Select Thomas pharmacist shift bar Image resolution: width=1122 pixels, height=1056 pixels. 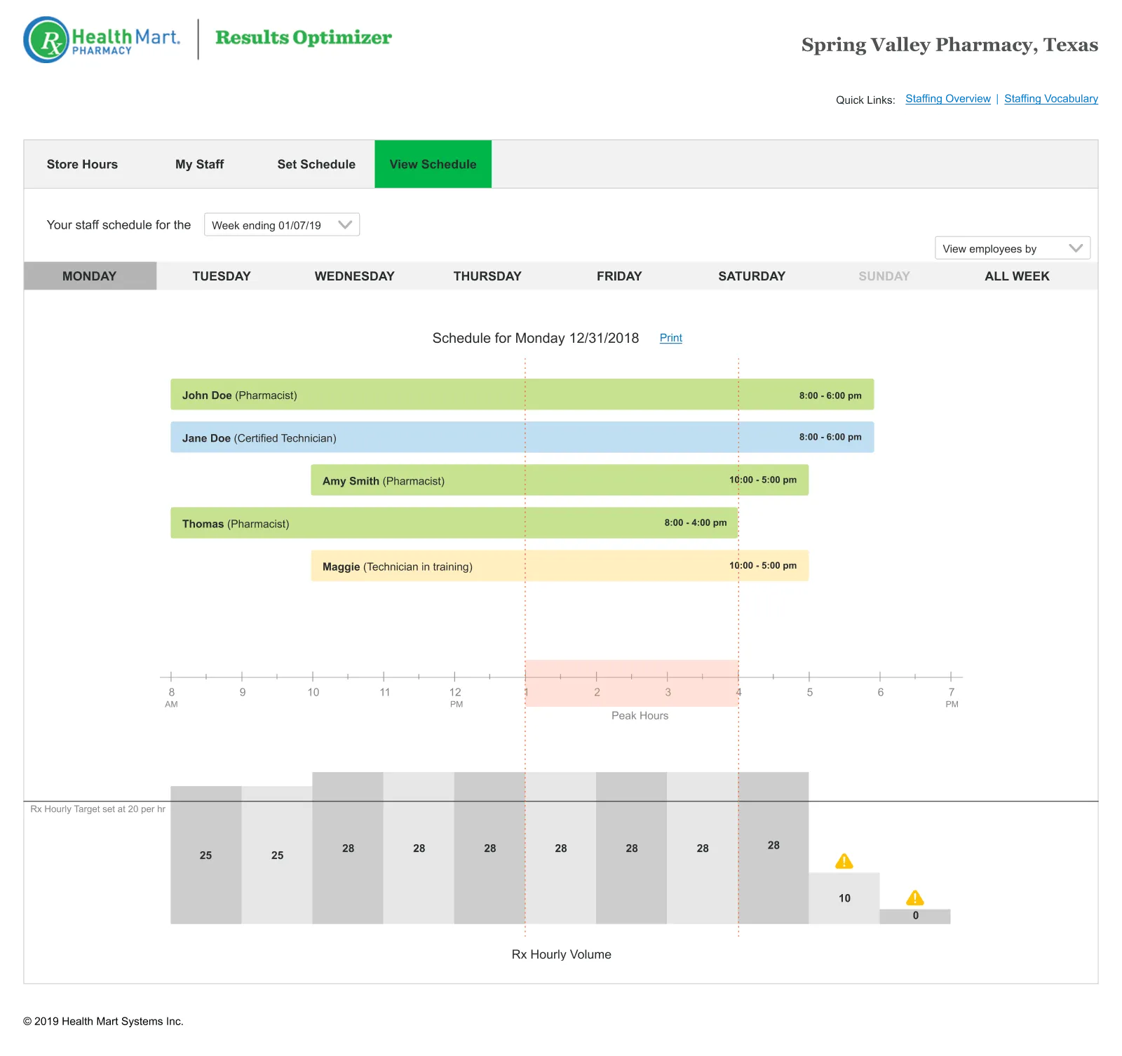(454, 523)
